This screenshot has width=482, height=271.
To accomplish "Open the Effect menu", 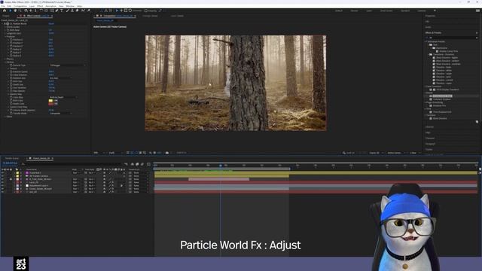I will click(40, 6).
